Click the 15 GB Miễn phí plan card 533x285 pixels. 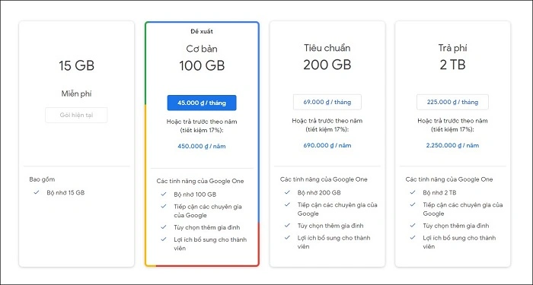pos(76,144)
